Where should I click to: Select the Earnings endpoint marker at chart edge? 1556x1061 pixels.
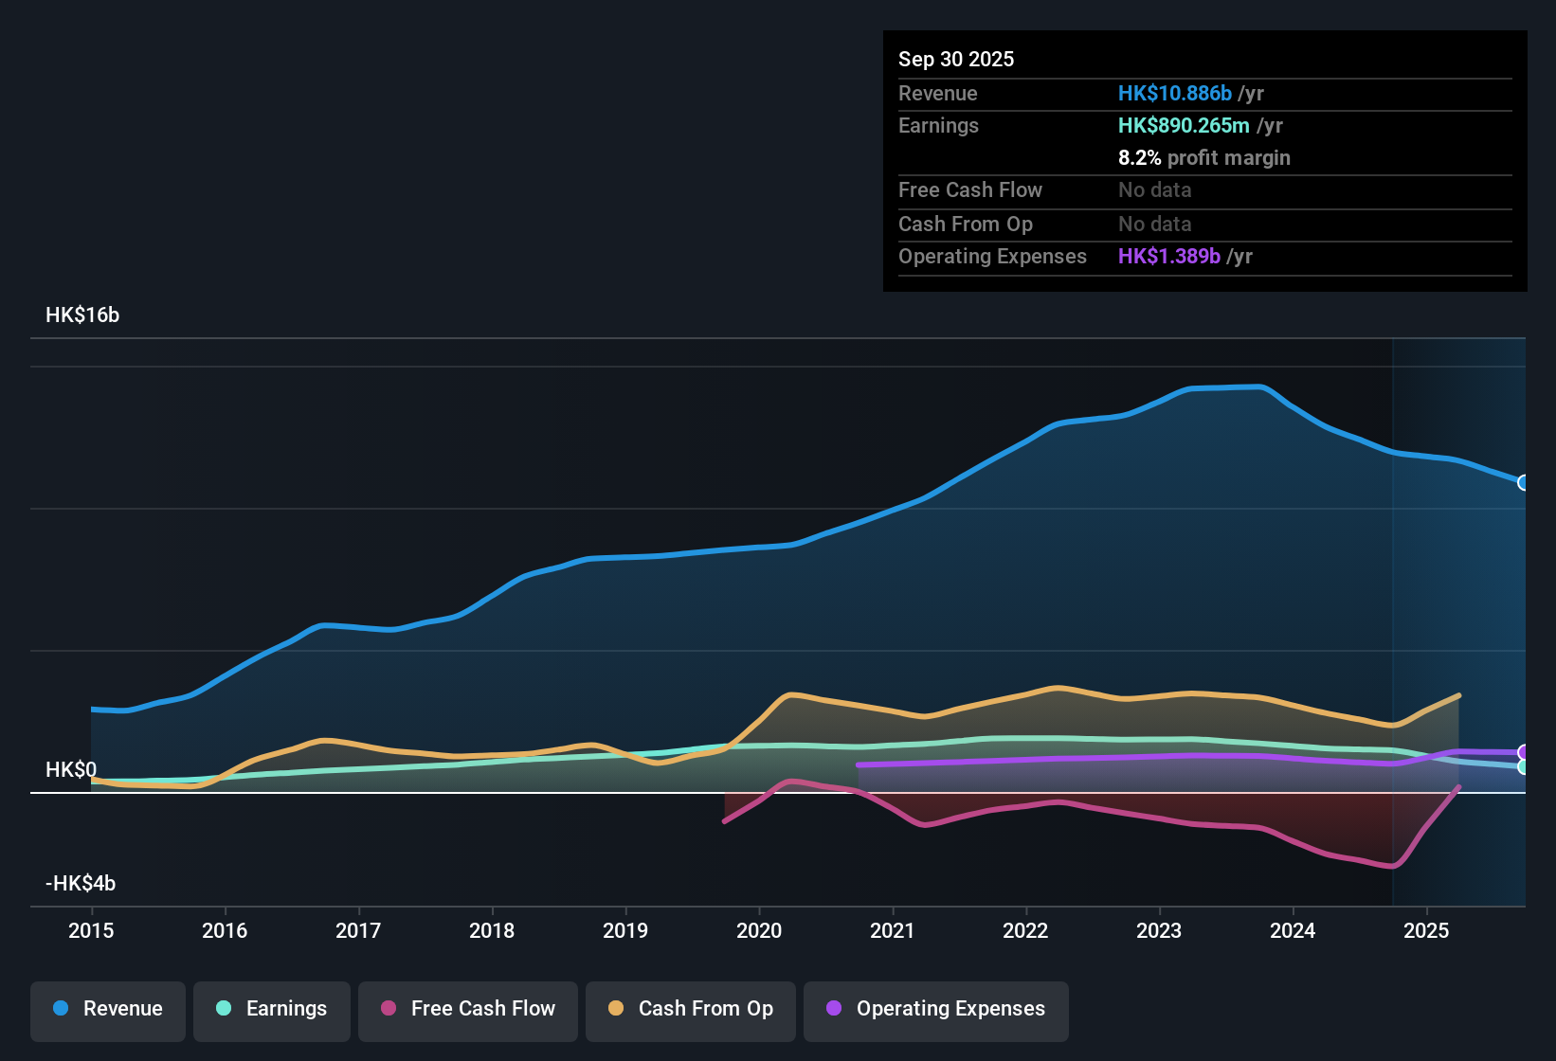(1523, 767)
